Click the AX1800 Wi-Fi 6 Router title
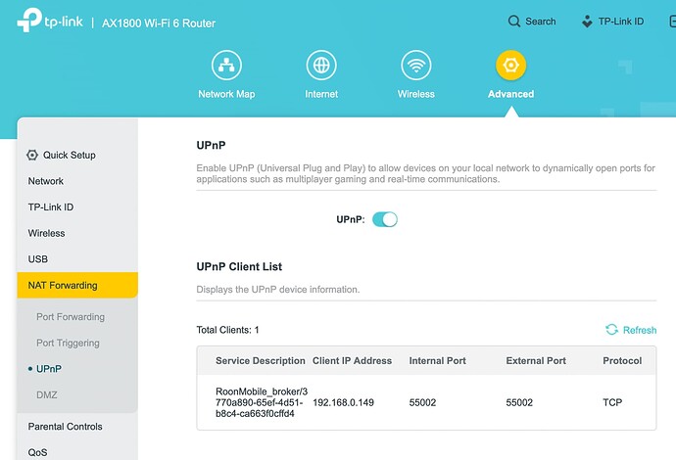The height and width of the screenshot is (460, 676). 159,23
